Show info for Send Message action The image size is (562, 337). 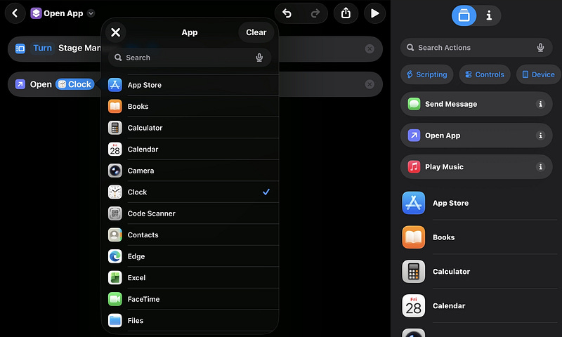click(x=540, y=104)
